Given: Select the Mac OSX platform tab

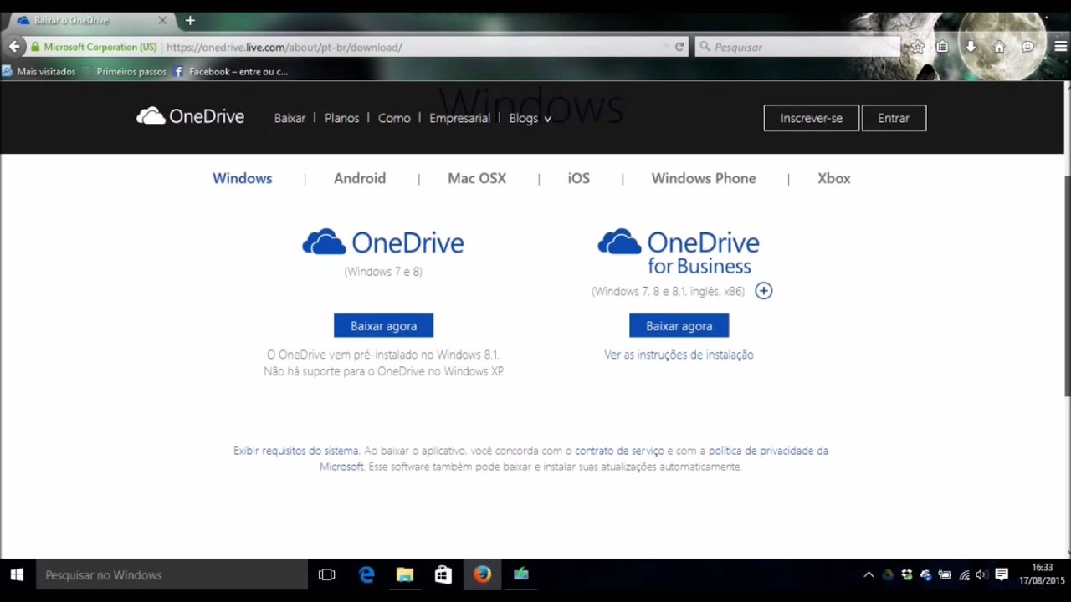Looking at the screenshot, I should 477,178.
